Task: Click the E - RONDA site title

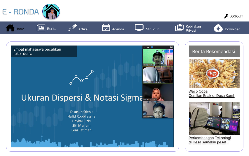Action: point(21,12)
